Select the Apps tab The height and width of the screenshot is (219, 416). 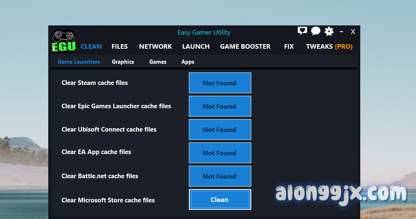(188, 62)
